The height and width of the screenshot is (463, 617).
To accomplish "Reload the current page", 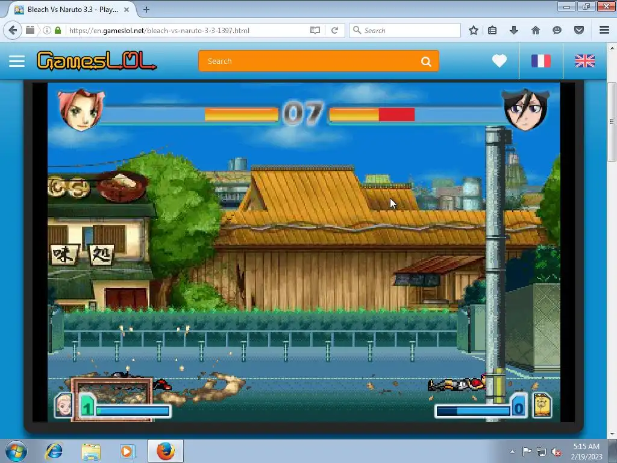I will coord(335,30).
